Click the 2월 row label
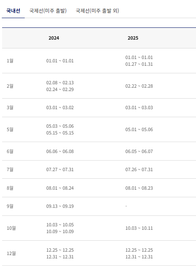The image size is (196, 266). [x=10, y=86]
